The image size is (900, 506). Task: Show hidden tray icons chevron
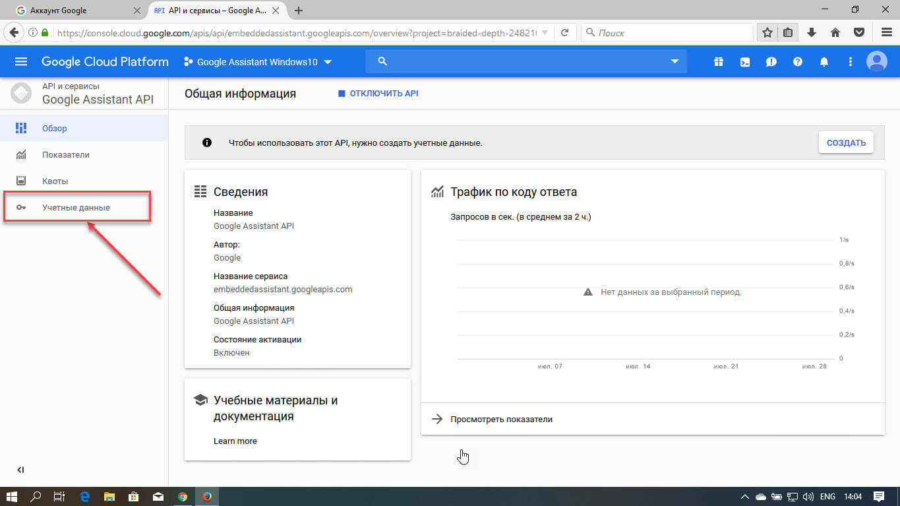[x=745, y=496]
